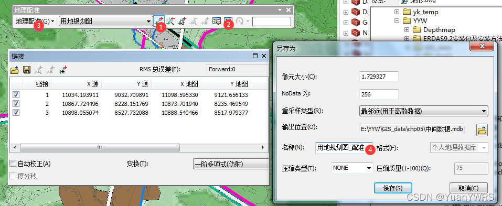Click Insert Link icon in Link window
The height and width of the screenshot is (206, 502).
(x=63, y=70)
